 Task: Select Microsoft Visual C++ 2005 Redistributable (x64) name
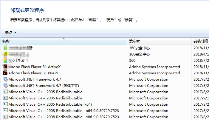50,104
